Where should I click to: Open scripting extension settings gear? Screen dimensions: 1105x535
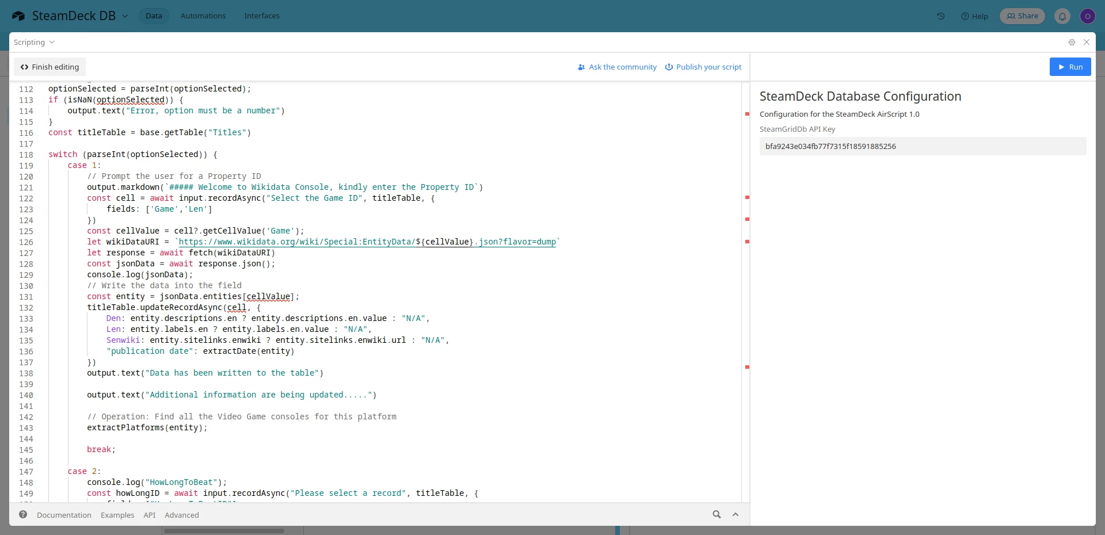(1072, 42)
